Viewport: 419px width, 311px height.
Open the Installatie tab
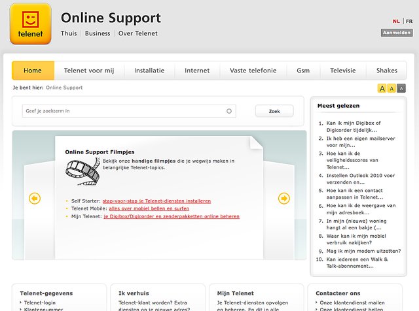[149, 71]
